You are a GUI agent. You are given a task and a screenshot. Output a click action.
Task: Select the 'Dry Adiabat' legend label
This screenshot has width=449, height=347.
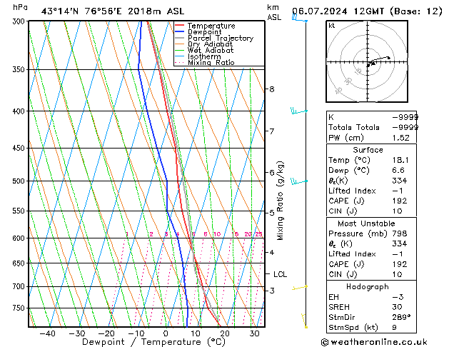click(x=210, y=44)
